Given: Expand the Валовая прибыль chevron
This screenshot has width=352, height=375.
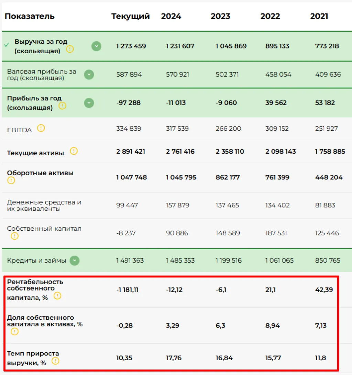Looking at the screenshot, I should click(x=89, y=75).
